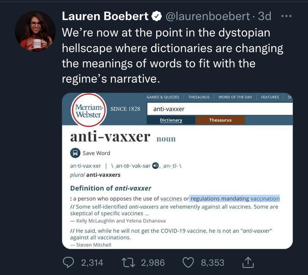
Task: Click the Merriam-Webster round logo
Action: [x=88, y=110]
